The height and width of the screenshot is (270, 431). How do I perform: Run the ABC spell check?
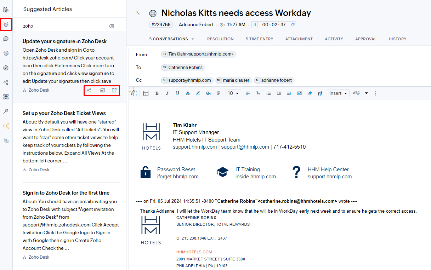click(356, 93)
